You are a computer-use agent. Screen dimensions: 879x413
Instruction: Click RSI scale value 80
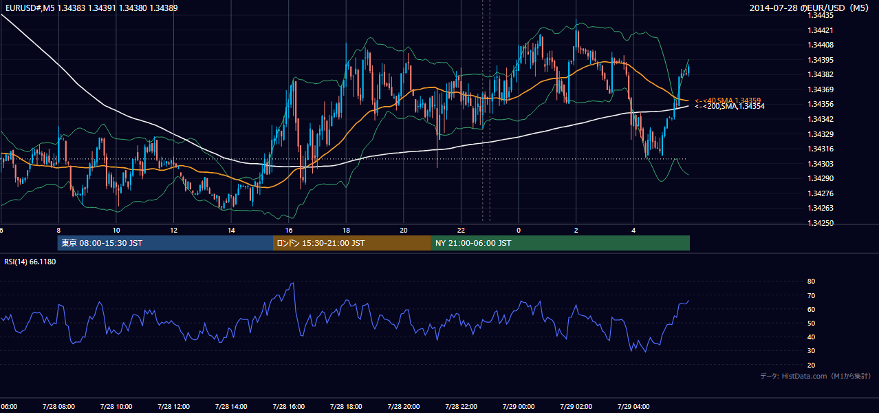(812, 282)
